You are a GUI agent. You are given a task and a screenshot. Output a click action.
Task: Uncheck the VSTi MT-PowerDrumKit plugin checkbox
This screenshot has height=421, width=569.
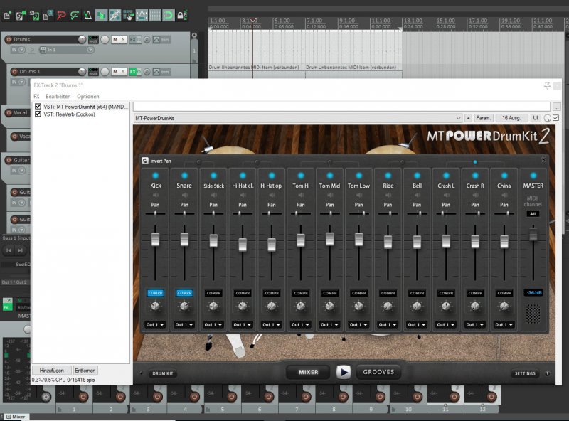pos(38,107)
